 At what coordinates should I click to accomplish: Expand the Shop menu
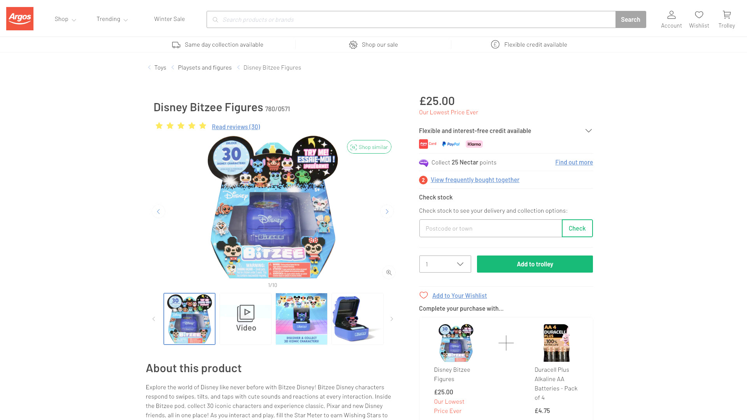pos(65,19)
